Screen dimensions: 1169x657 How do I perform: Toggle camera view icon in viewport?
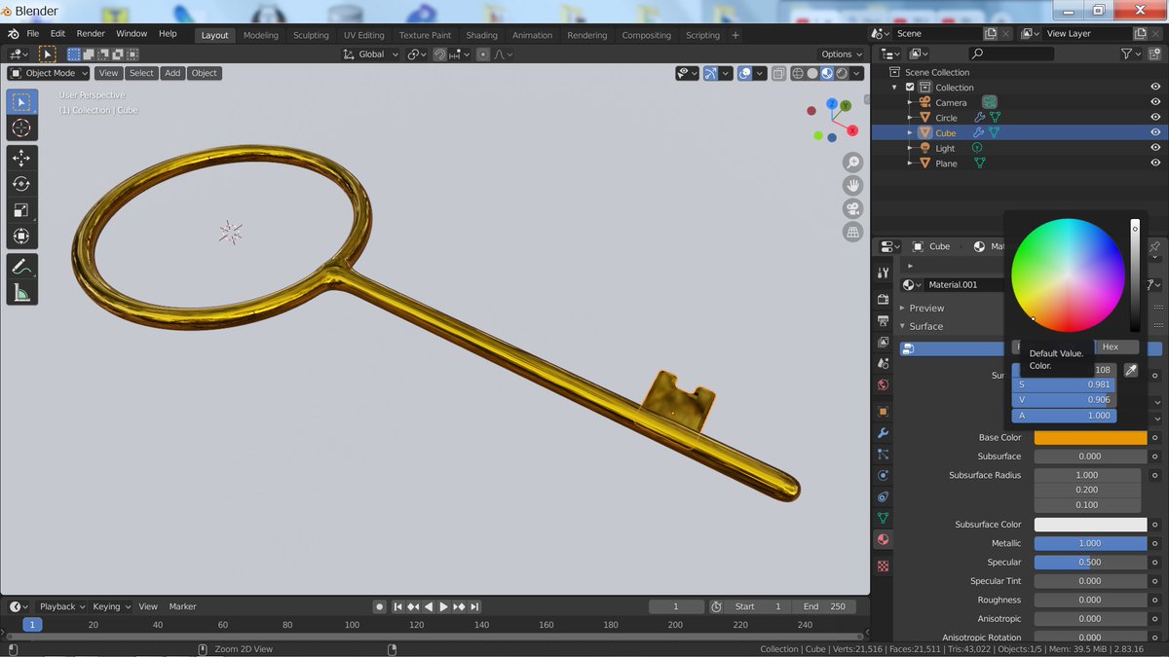[853, 208]
